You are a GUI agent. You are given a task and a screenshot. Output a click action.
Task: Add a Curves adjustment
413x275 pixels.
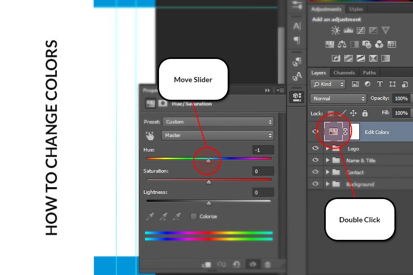click(361, 31)
